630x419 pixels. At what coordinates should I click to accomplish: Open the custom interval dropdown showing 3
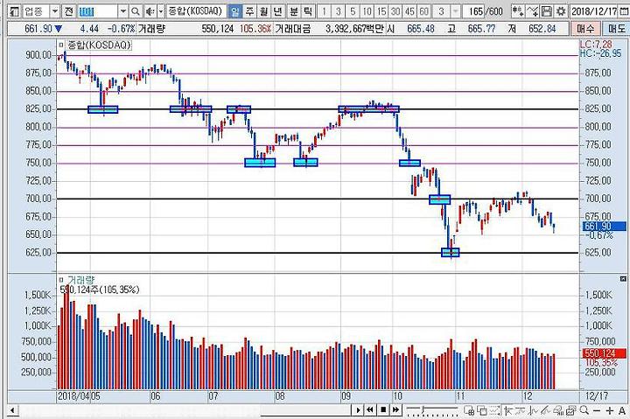[455, 11]
